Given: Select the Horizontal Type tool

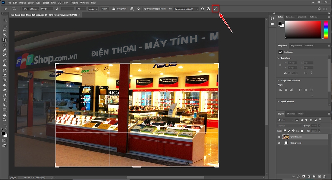Looking at the screenshot, I should pyautogui.click(x=4, y=100).
